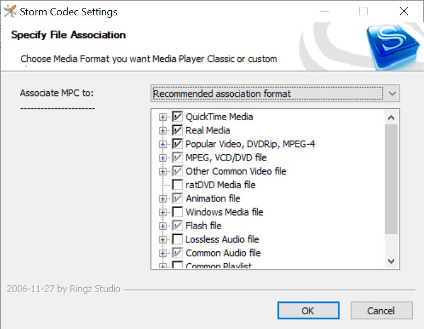Check the Windows Media file checkbox
424x329 pixels.
[178, 212]
